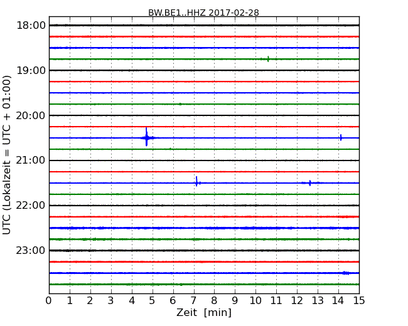
Task: Click the vertical axis label UTC (Lokalzeit = UTC + 01:00)
Action: point(7,155)
